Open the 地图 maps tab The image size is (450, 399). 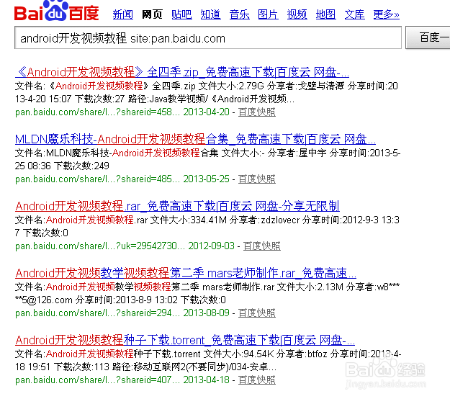pos(325,14)
